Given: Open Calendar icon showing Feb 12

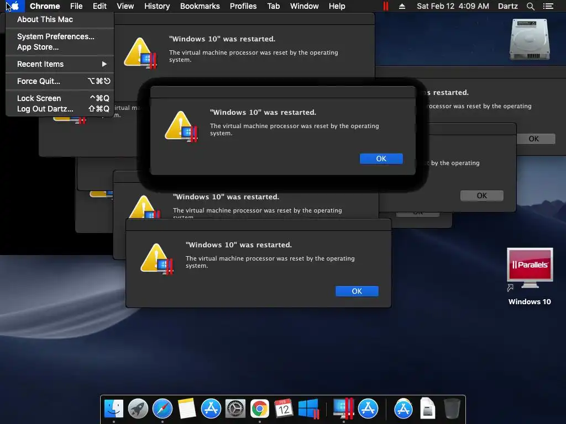Looking at the screenshot, I should [284, 409].
